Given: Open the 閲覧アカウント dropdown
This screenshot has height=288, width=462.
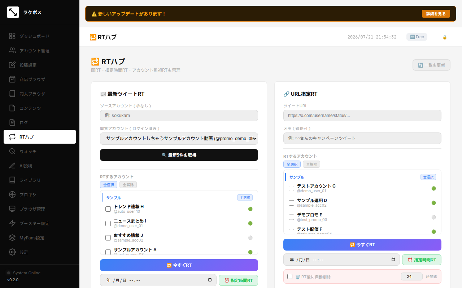Looking at the screenshot, I should pos(179,138).
